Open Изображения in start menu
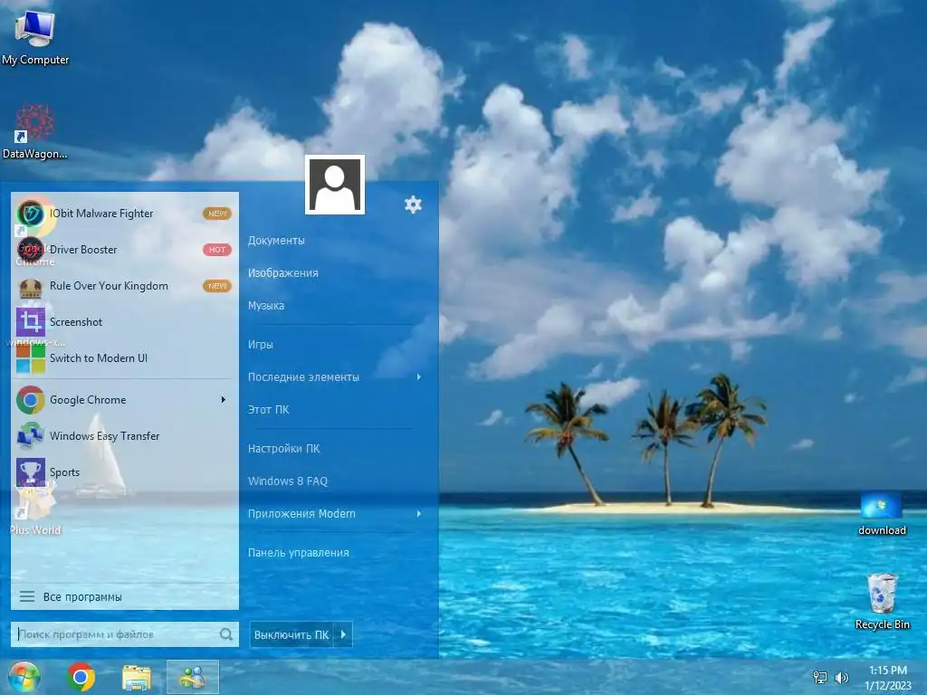The height and width of the screenshot is (695, 927). [283, 273]
